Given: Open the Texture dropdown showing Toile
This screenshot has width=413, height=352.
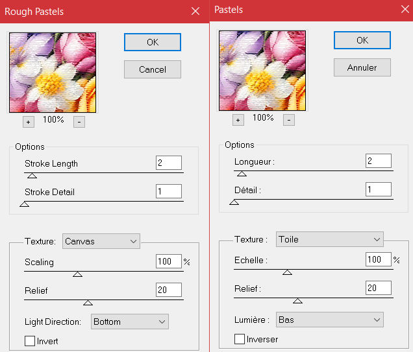Looking at the screenshot, I should click(x=329, y=239).
